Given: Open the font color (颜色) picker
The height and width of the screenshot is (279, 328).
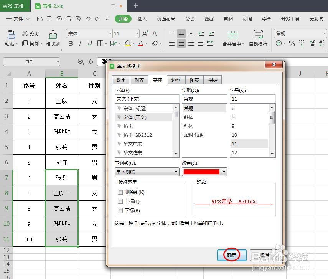Looking at the screenshot, I should pyautogui.click(x=224, y=172).
